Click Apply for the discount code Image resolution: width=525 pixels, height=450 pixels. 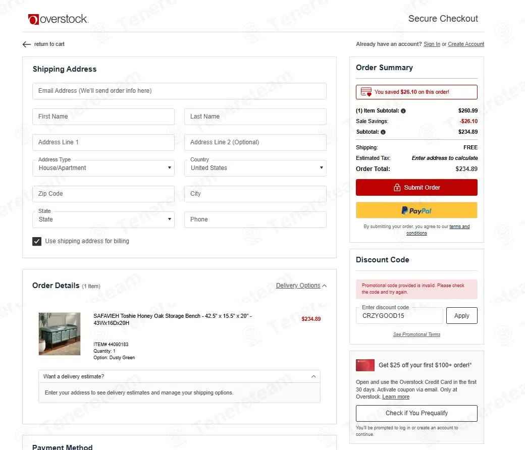462,316
